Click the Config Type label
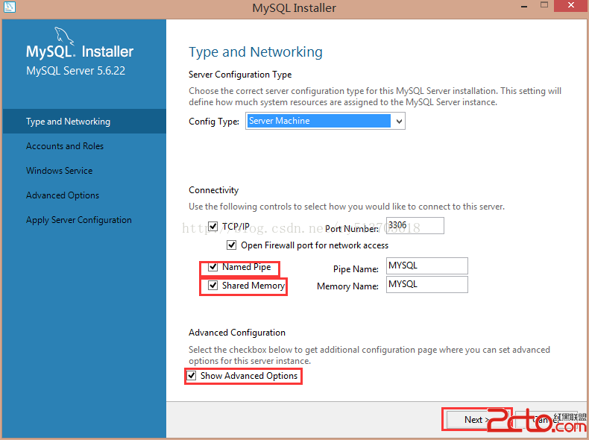589x440 pixels. point(214,122)
